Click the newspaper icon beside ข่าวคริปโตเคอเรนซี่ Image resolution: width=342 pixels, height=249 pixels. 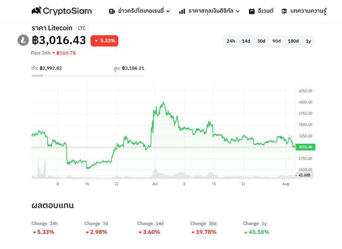[112, 11]
